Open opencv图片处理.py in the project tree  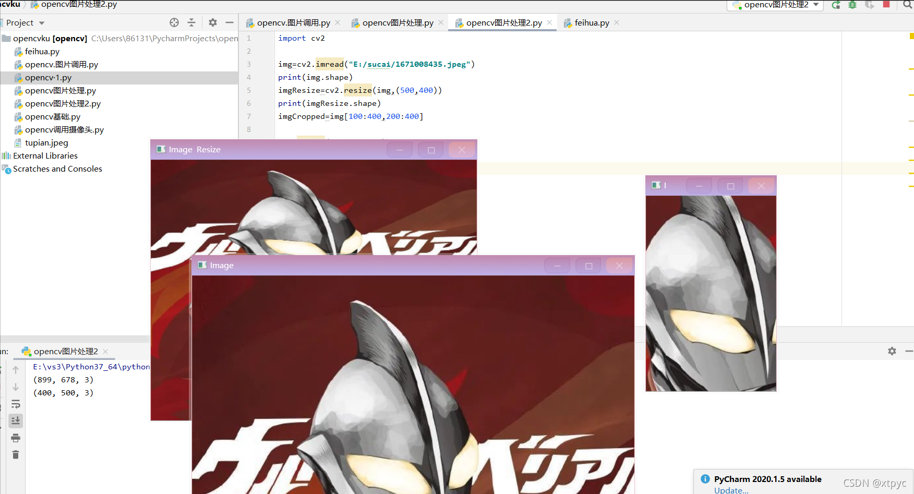(x=61, y=90)
